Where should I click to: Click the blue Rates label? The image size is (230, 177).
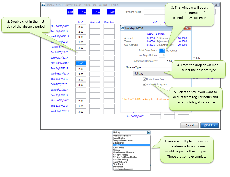coord(70,12)
